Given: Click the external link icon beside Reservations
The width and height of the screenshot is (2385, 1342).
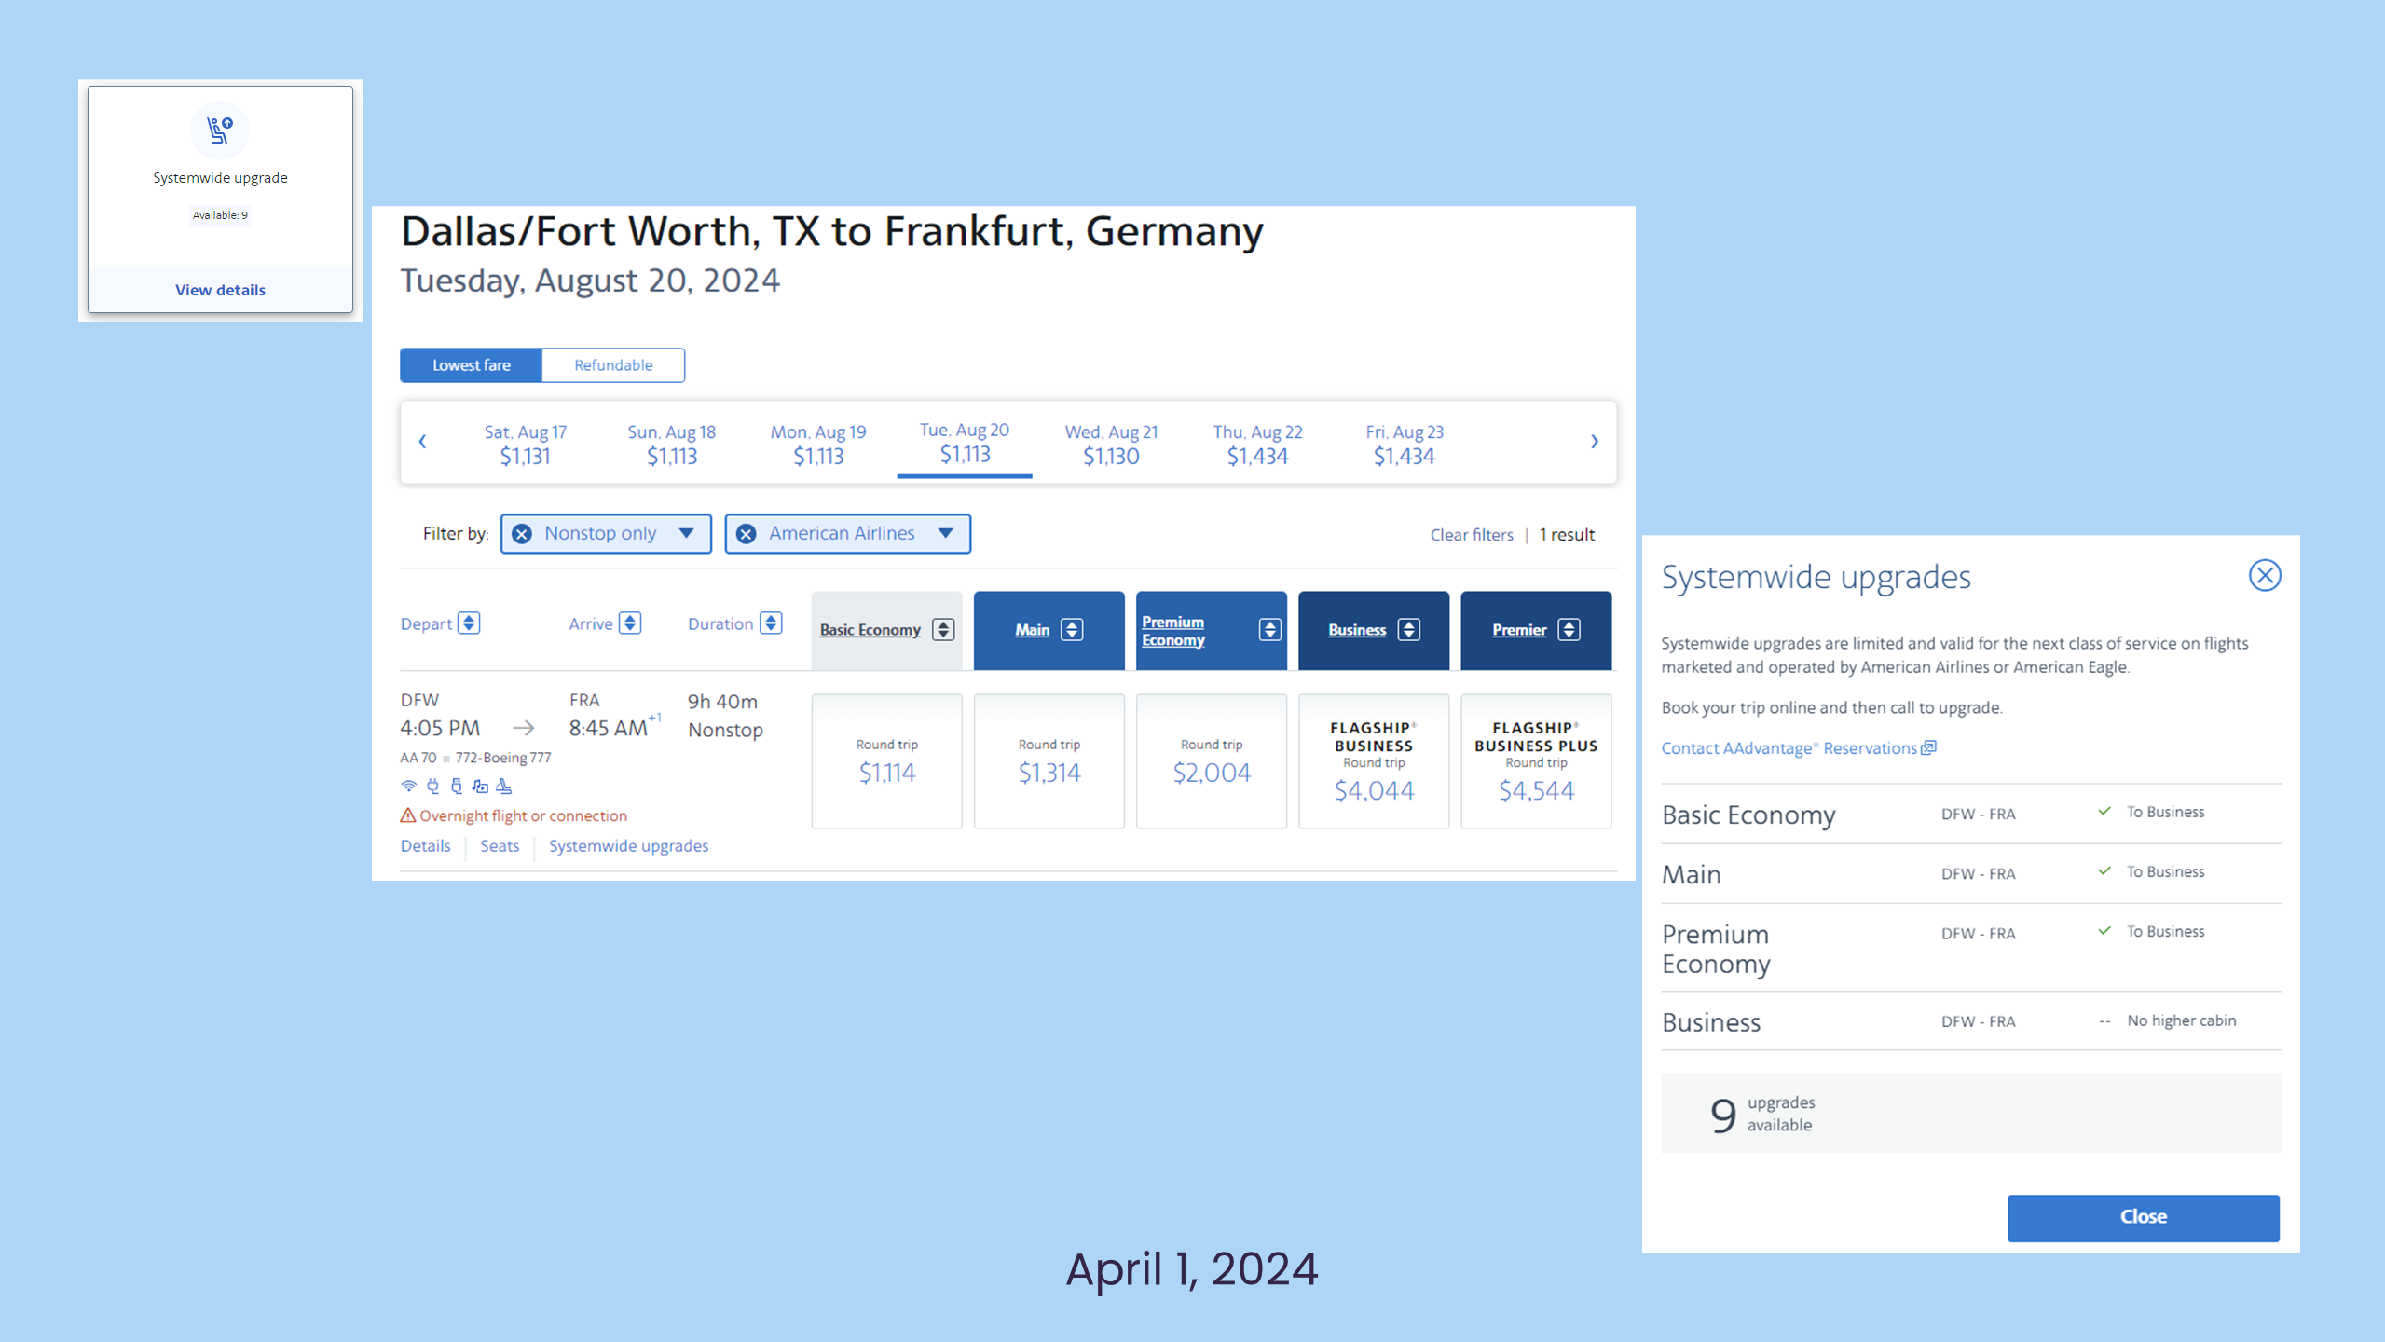Looking at the screenshot, I should pyautogui.click(x=1929, y=748).
